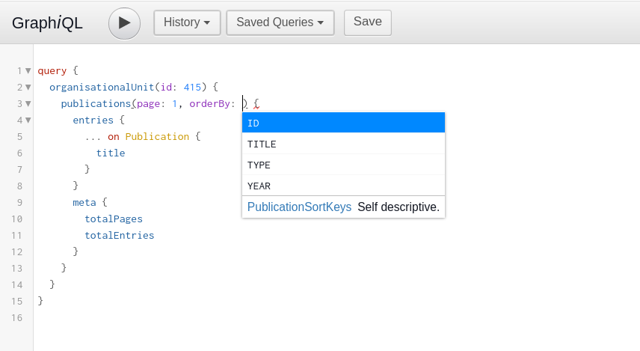Click the 'on' keyword on line 5
The image size is (640, 351).
pos(114,136)
